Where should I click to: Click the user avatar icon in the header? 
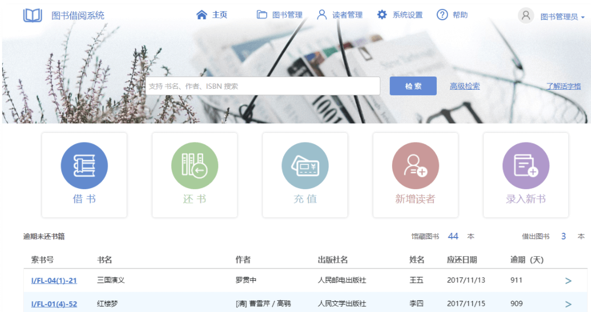(526, 16)
